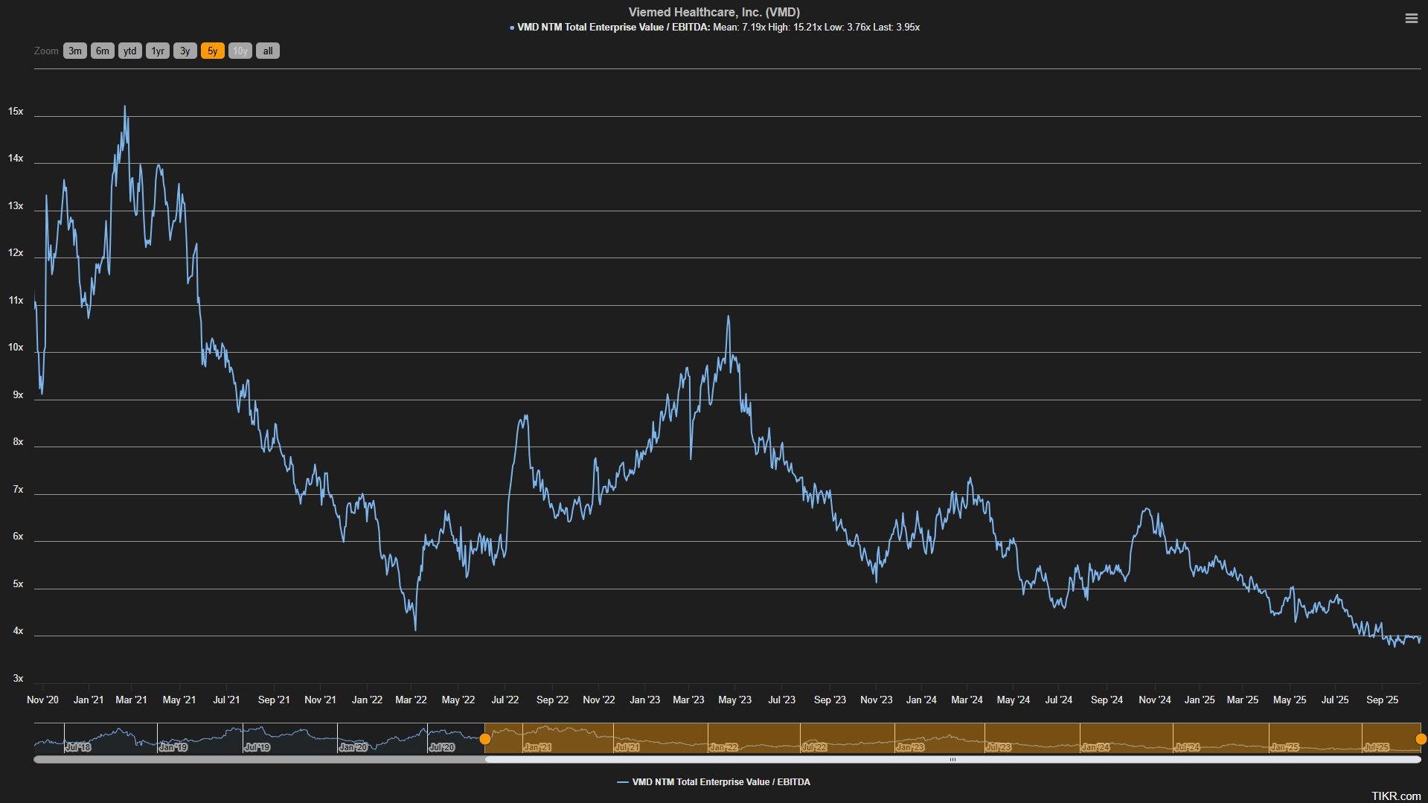1428x803 pixels.
Task: Click the 3x y-axis label
Action: [x=18, y=679]
